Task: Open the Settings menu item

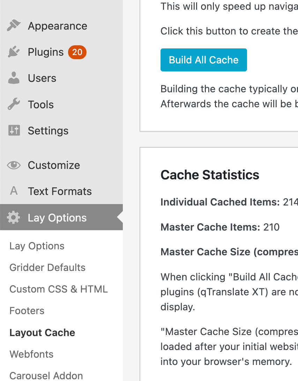Action: point(48,131)
